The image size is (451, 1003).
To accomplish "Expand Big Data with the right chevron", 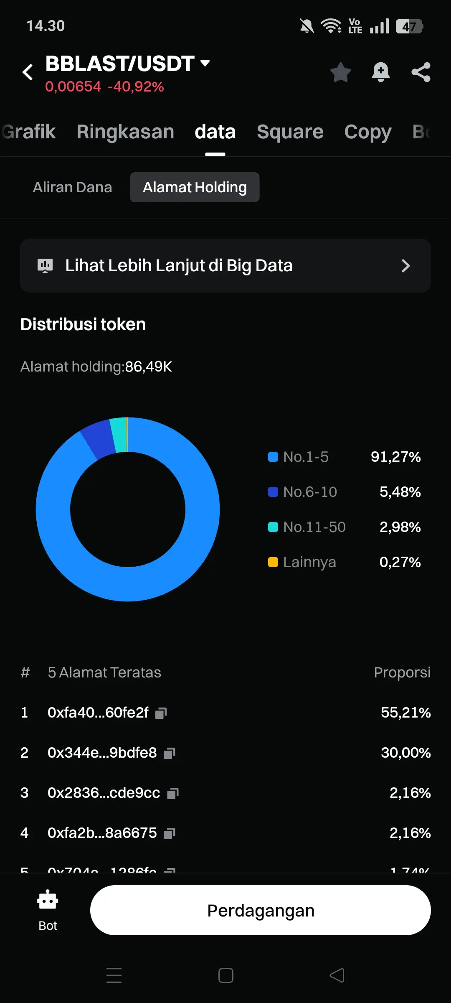I will click(x=405, y=266).
